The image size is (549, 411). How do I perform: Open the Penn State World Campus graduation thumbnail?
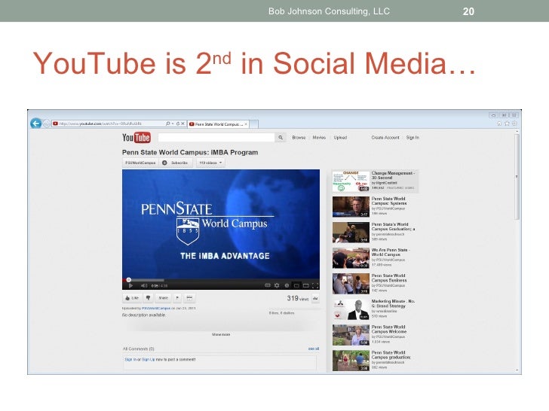coord(351,361)
